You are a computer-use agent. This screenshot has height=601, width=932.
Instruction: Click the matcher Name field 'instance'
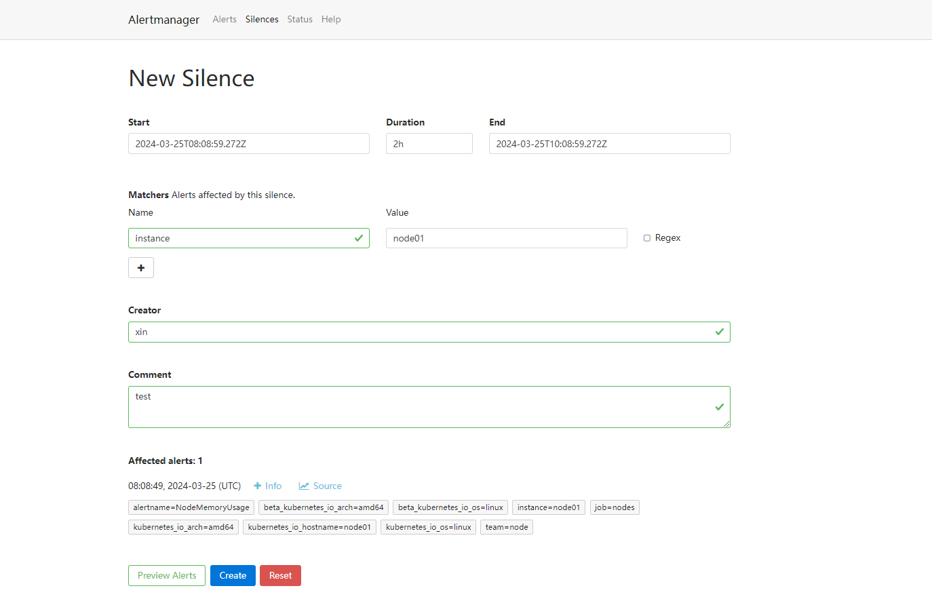(249, 238)
